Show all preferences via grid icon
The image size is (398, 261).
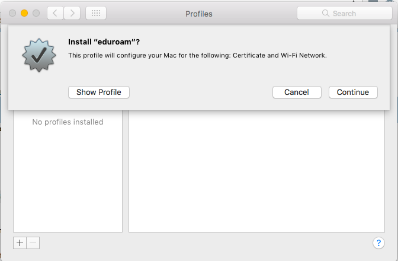[96, 13]
